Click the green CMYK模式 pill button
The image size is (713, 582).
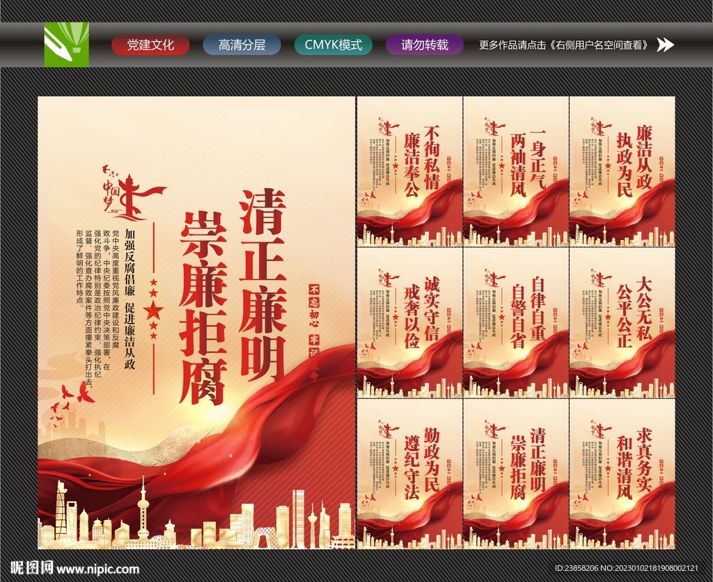pos(334,45)
